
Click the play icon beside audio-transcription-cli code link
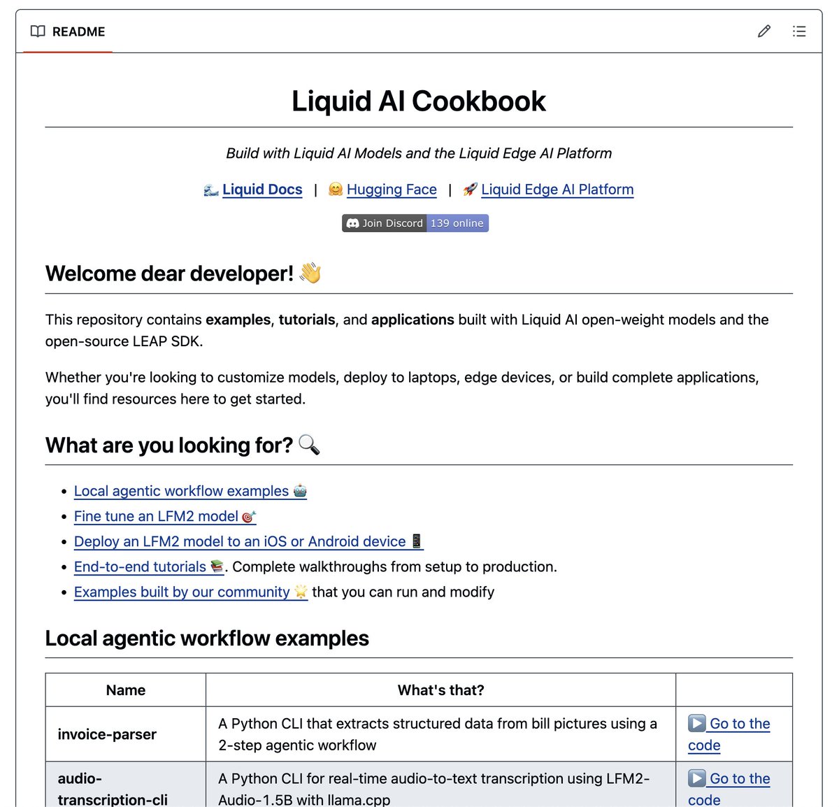(x=697, y=778)
